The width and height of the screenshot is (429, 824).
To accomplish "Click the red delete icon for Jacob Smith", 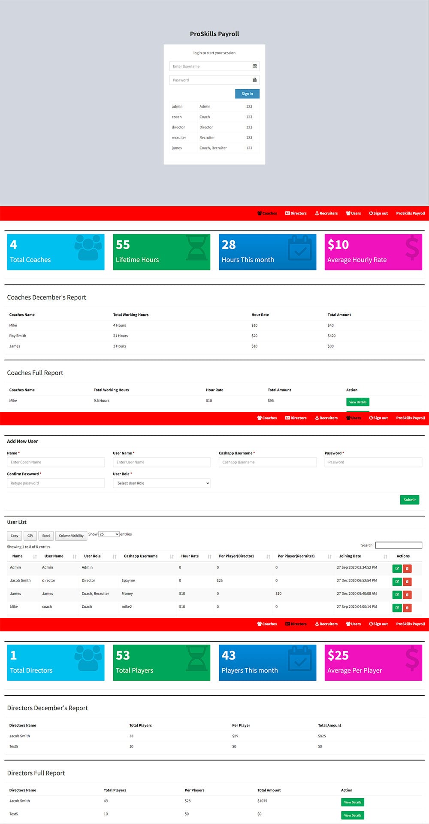I will [407, 582].
